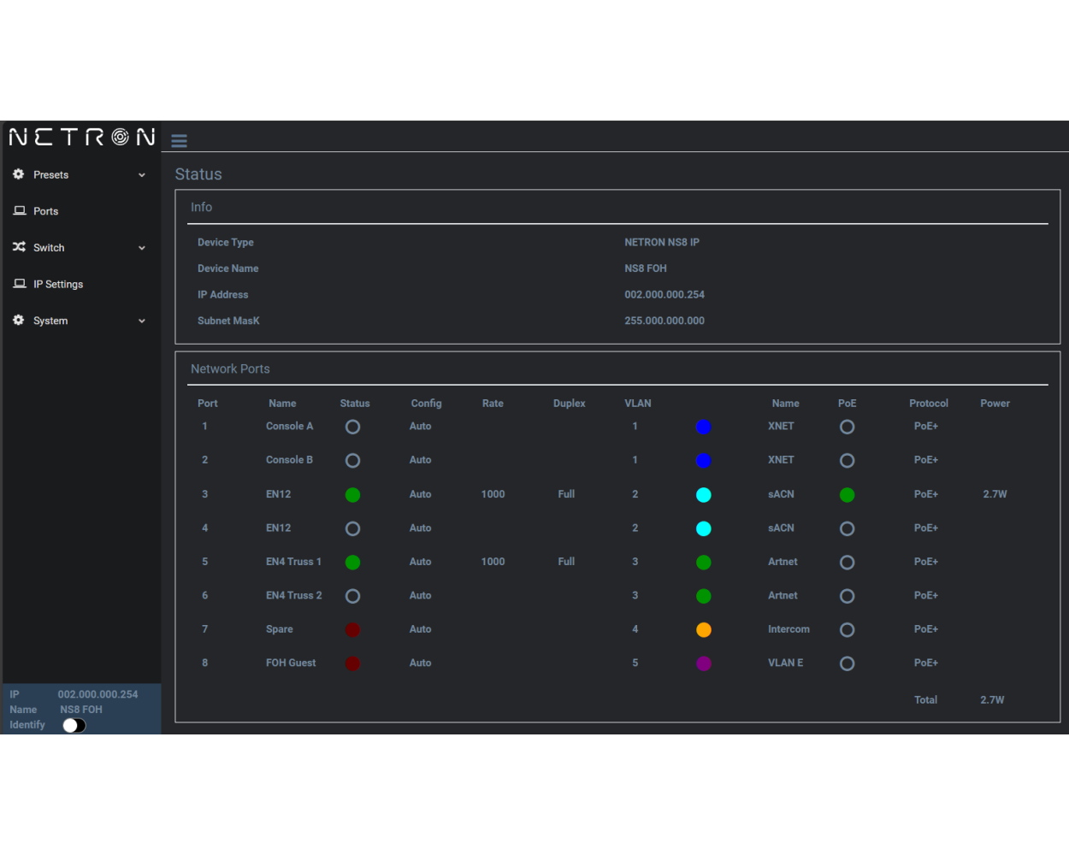Image resolution: width=1069 pixels, height=855 pixels.
Task: Click the cyan sACN VLAN swatch, port 3
Action: point(703,494)
